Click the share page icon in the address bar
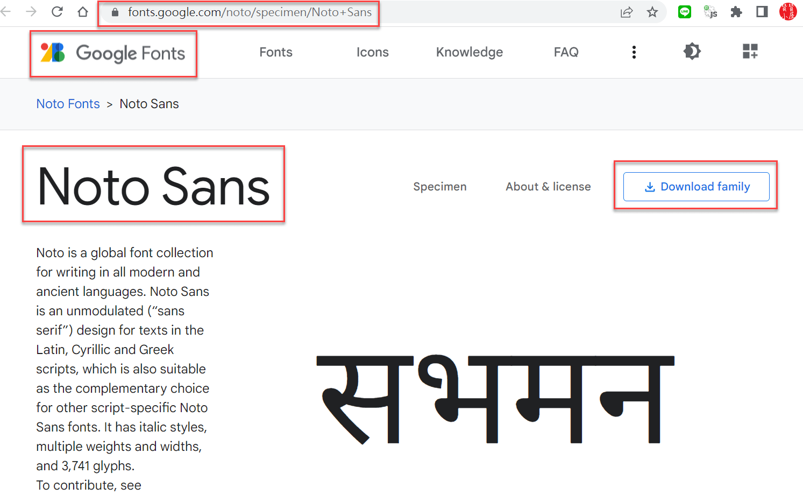The height and width of the screenshot is (495, 803). tap(627, 12)
